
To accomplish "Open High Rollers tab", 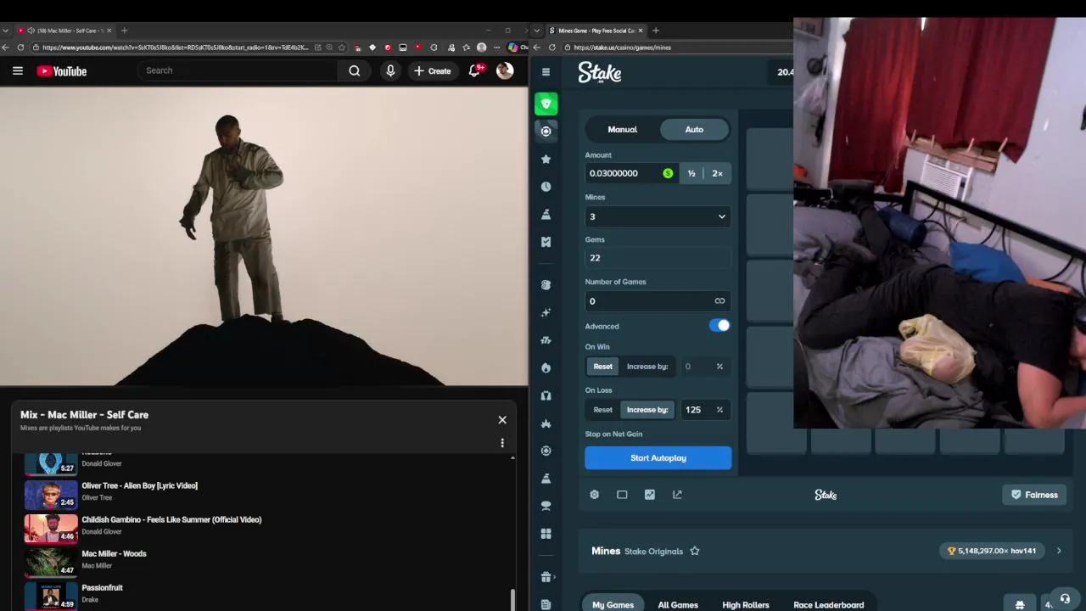I will (x=746, y=605).
